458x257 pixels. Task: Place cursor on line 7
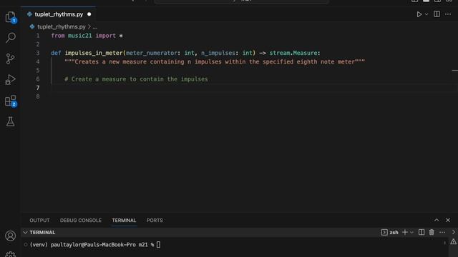(254, 88)
